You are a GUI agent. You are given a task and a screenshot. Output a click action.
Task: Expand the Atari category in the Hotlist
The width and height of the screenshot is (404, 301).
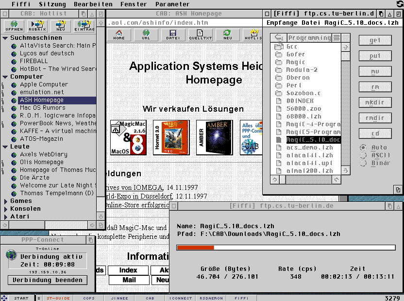click(6, 217)
